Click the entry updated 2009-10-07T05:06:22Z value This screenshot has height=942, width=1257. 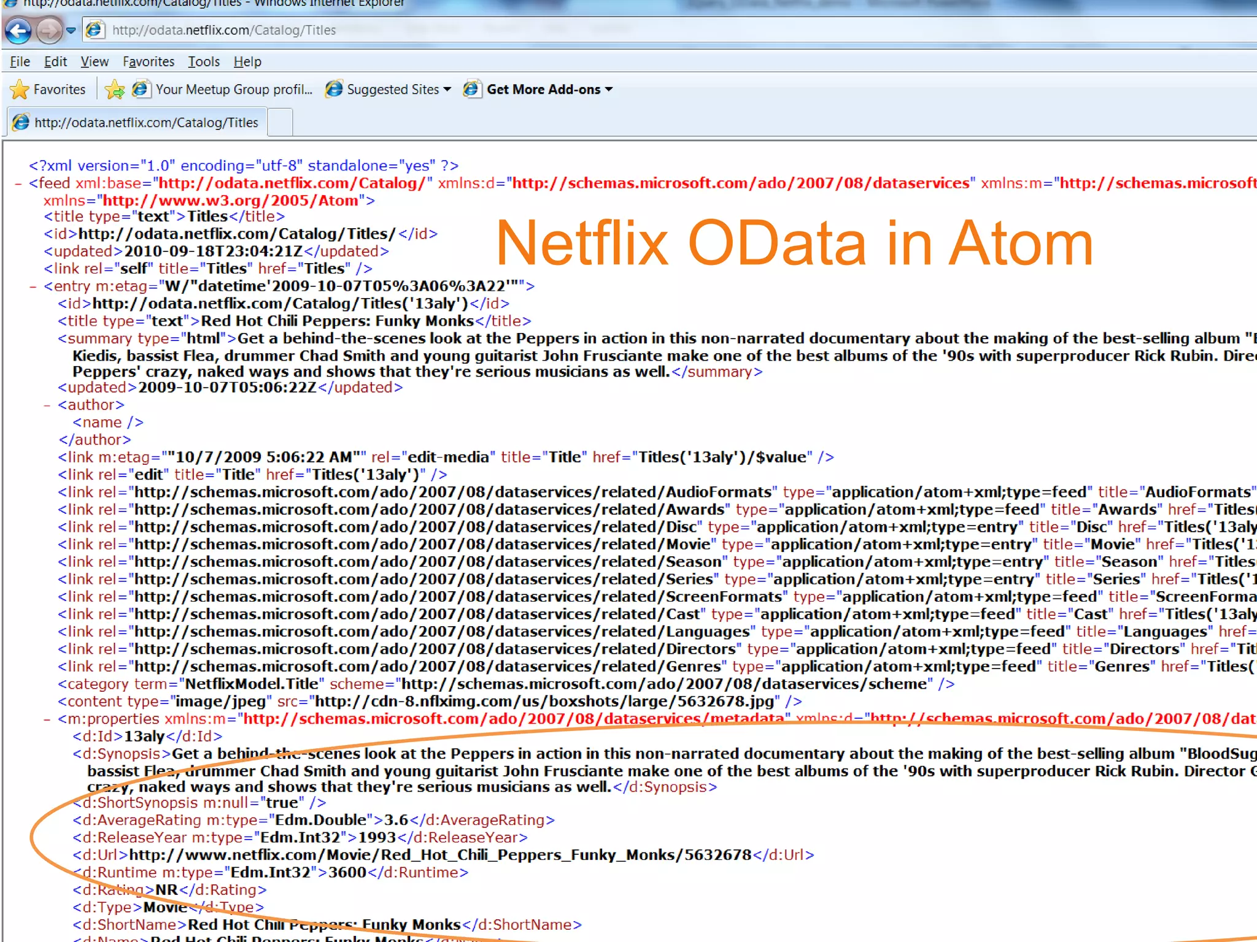pyautogui.click(x=227, y=388)
